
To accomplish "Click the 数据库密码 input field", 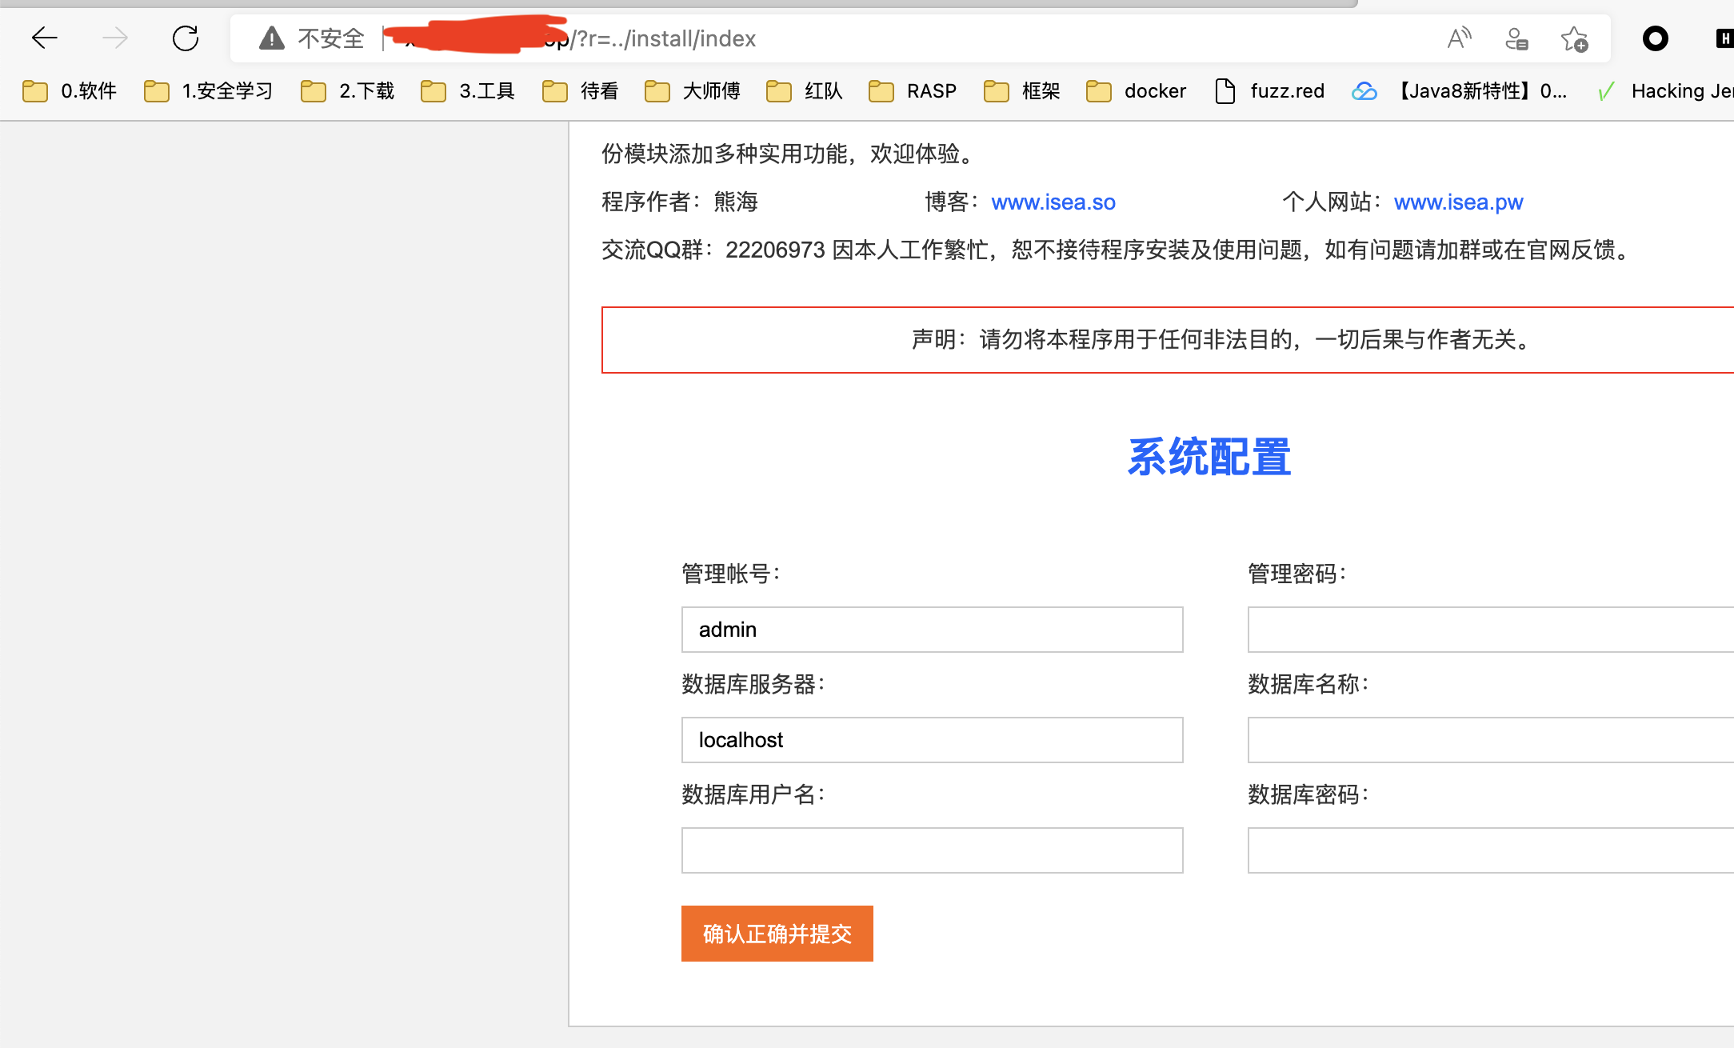I will click(x=1491, y=850).
